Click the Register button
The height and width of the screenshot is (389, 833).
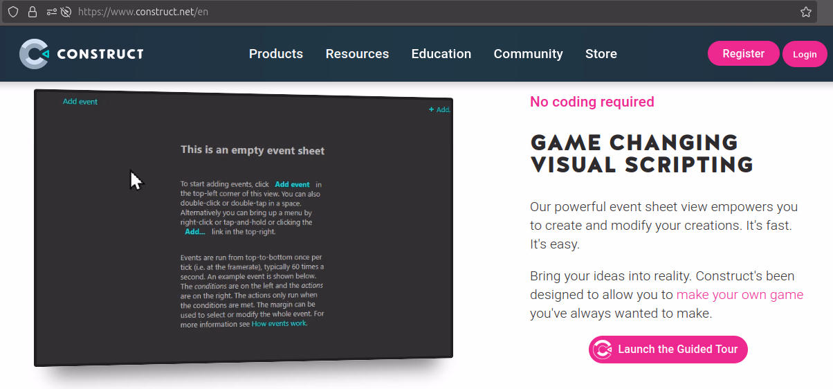[744, 53]
